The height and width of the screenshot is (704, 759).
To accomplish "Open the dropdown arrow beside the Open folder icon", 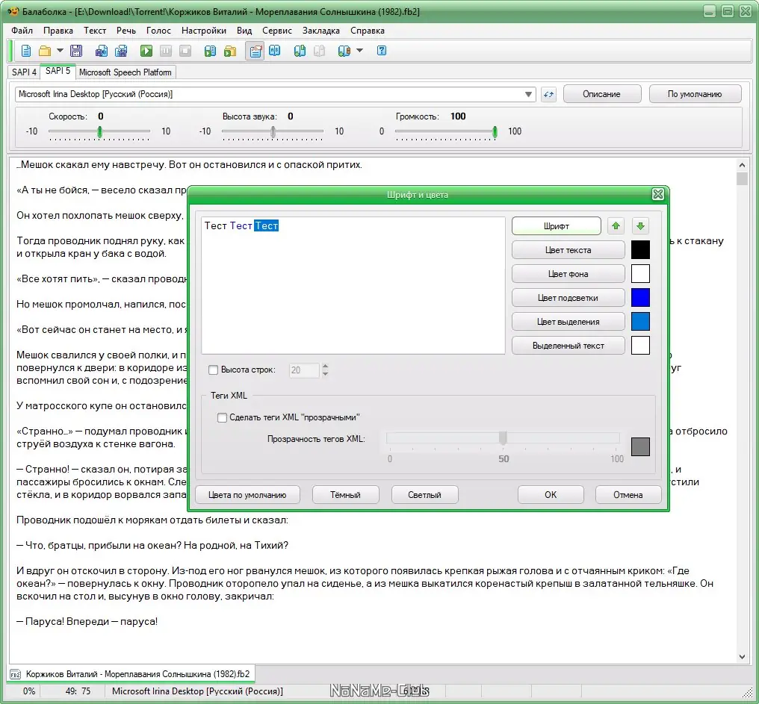I will click(60, 51).
